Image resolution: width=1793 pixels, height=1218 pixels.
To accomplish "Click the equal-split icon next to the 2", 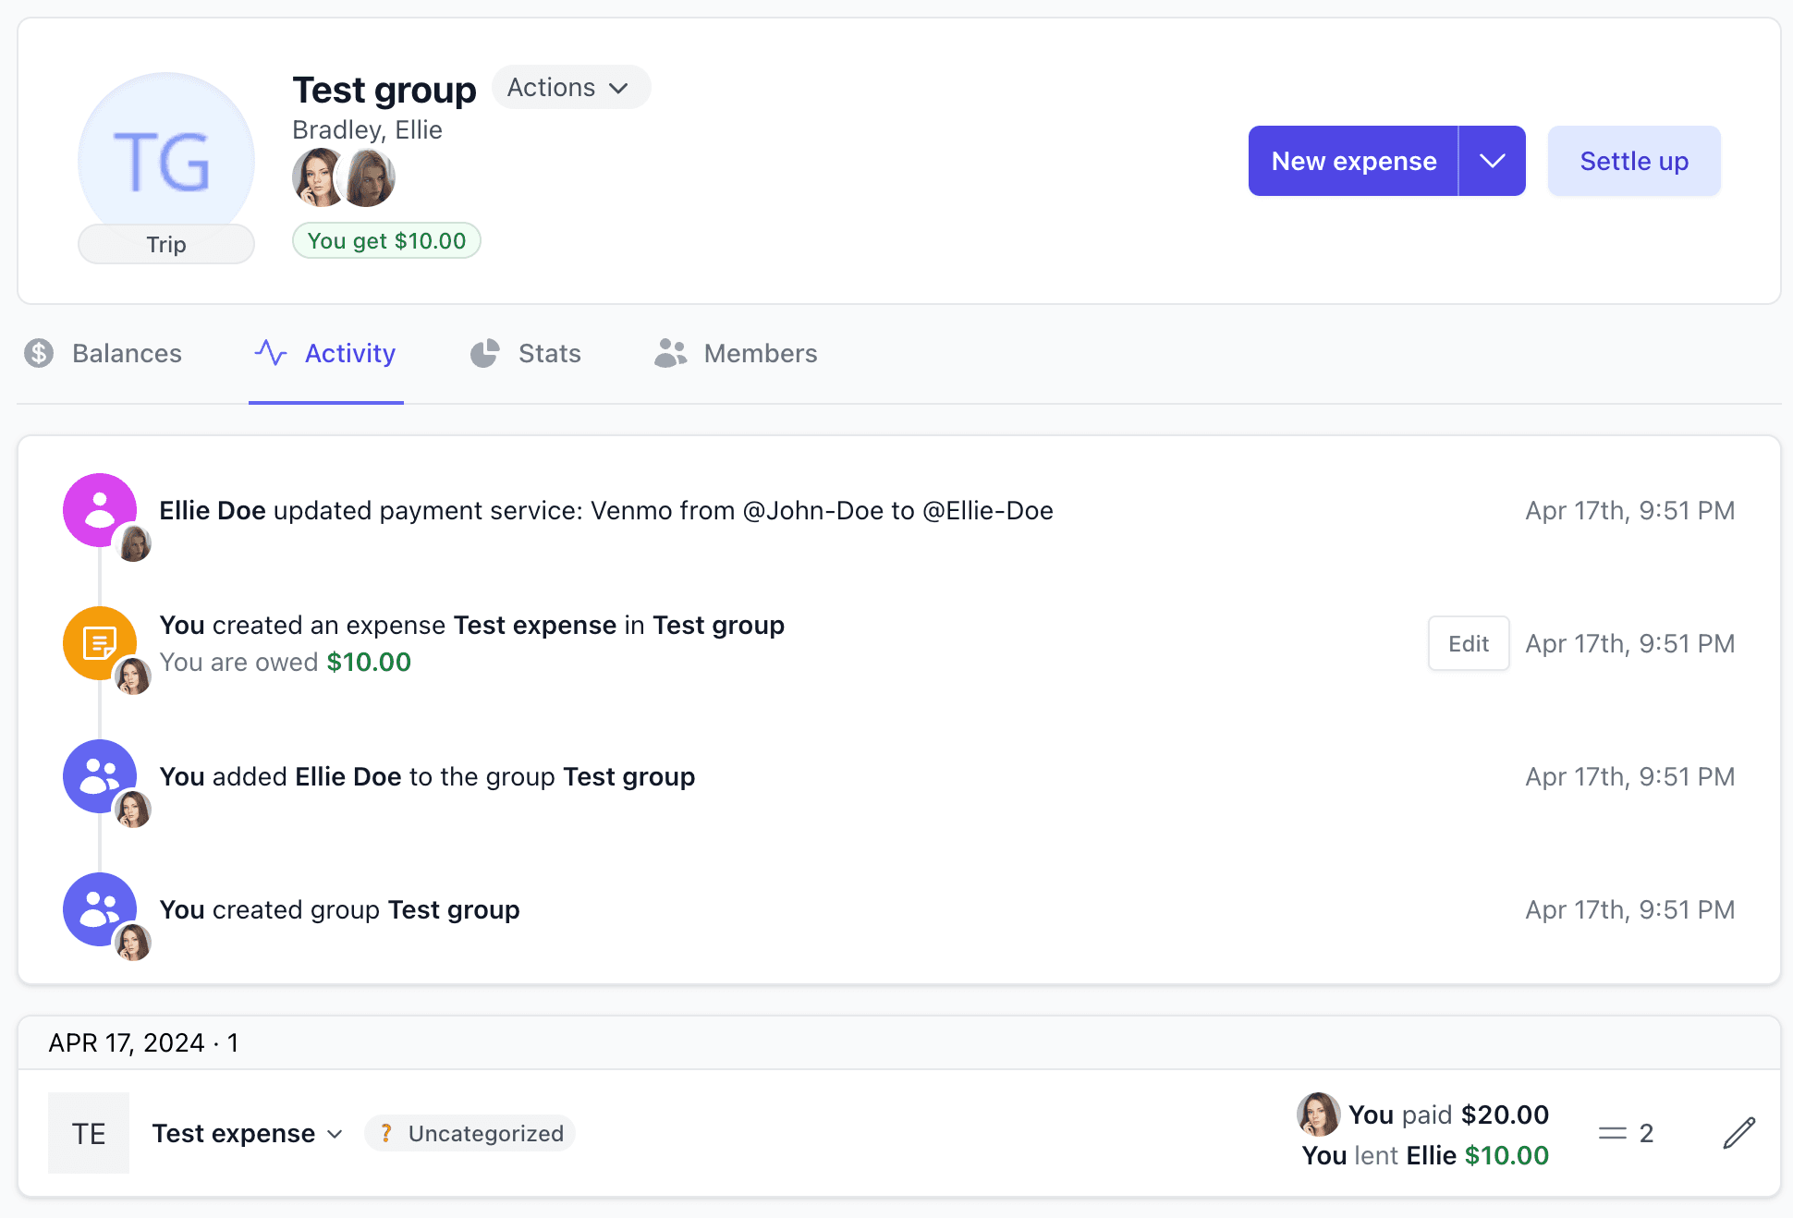I will (x=1613, y=1132).
